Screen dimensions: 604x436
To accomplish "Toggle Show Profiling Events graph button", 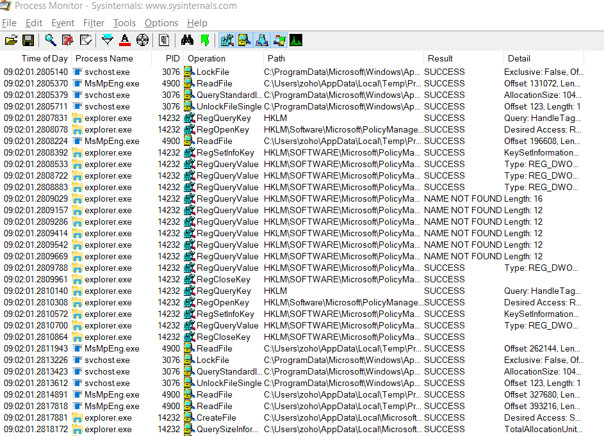I will pos(296,40).
